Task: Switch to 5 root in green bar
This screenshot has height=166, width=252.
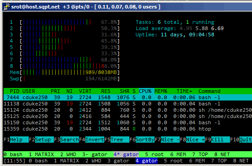Action: coord(155,154)
